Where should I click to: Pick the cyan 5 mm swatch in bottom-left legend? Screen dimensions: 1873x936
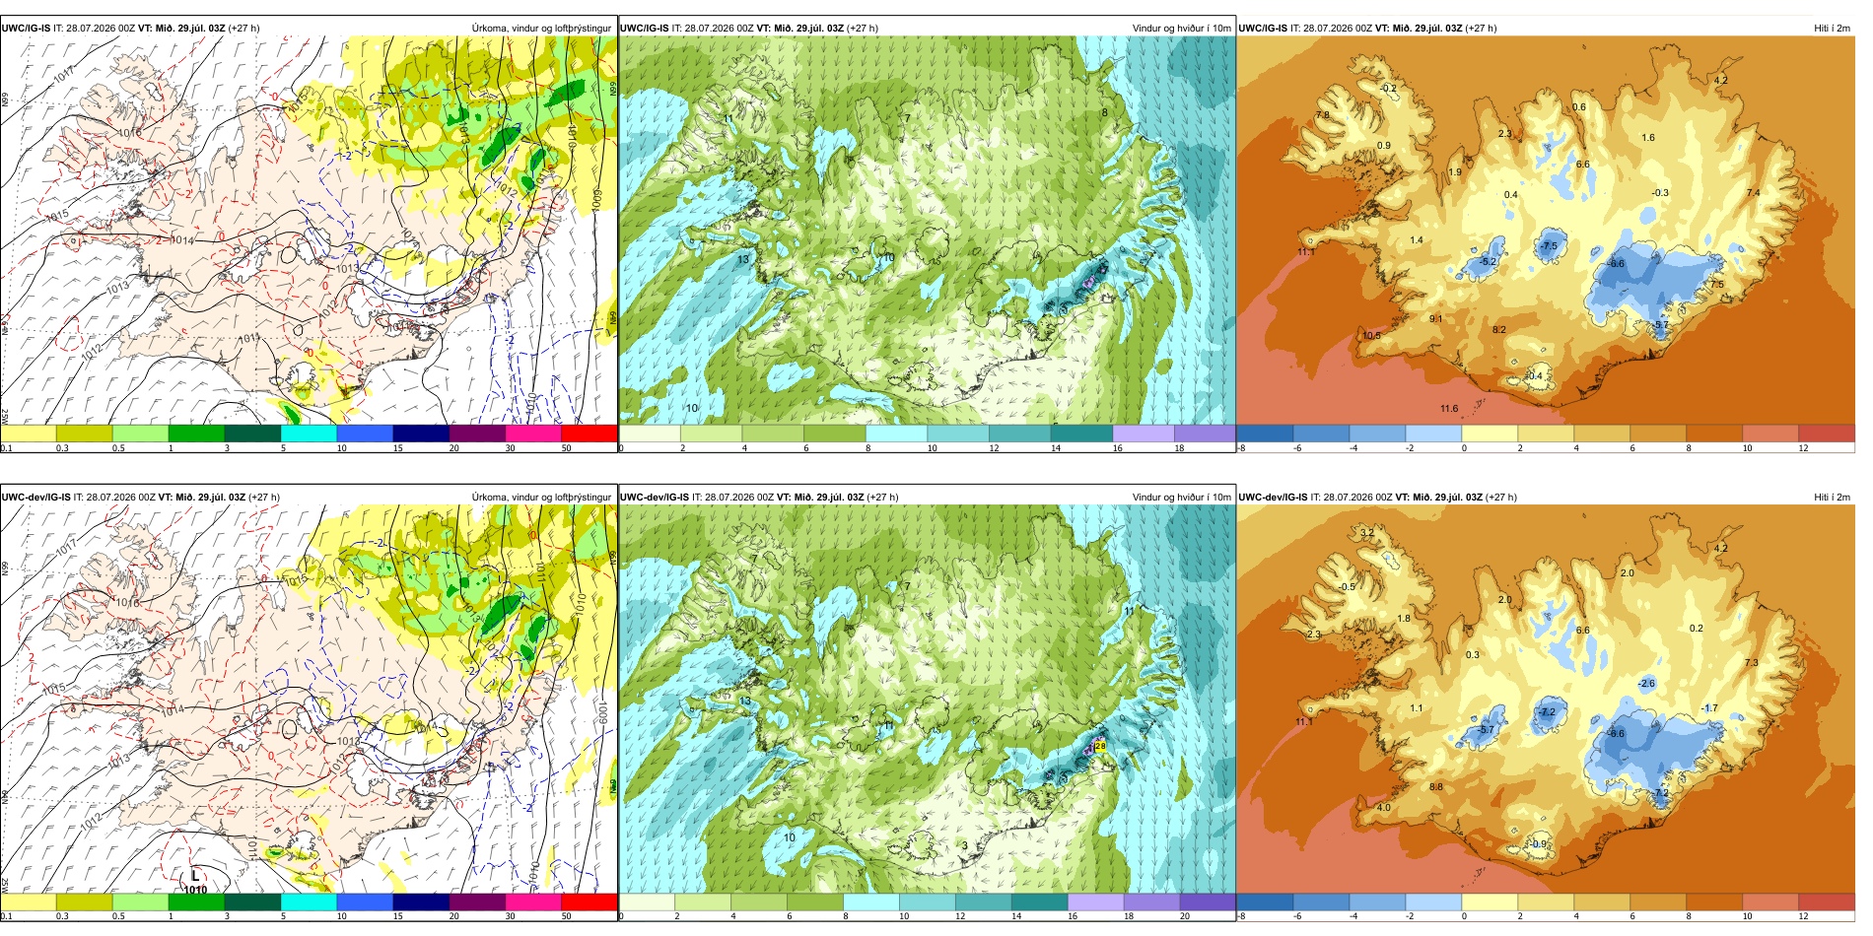pos(309,902)
